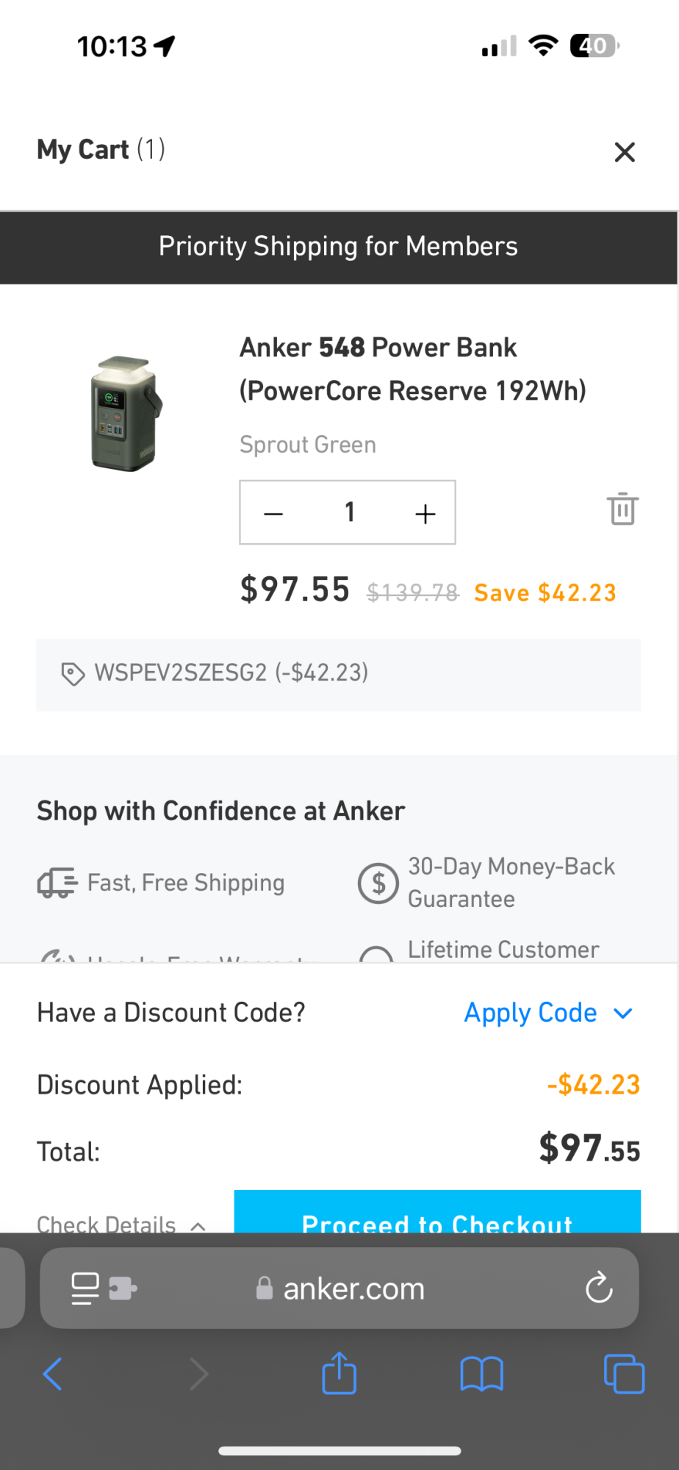This screenshot has height=1470, width=679.
Task: Remove item with the trash icon
Action: click(x=622, y=509)
